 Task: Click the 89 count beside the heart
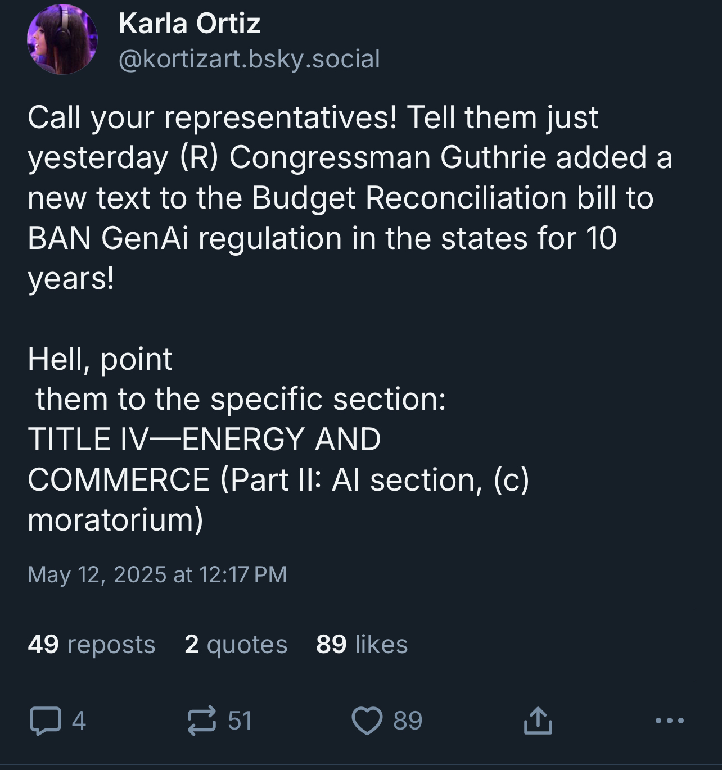tap(408, 721)
